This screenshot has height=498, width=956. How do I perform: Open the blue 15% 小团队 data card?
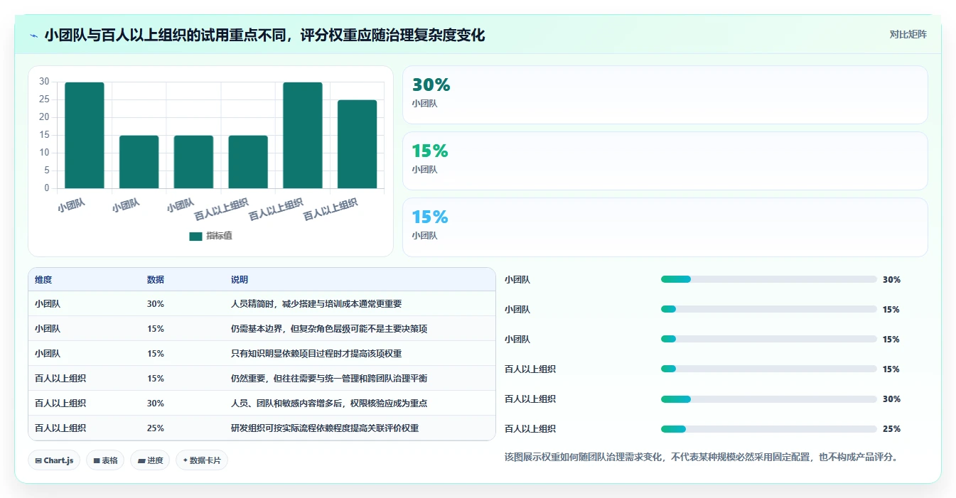665,227
